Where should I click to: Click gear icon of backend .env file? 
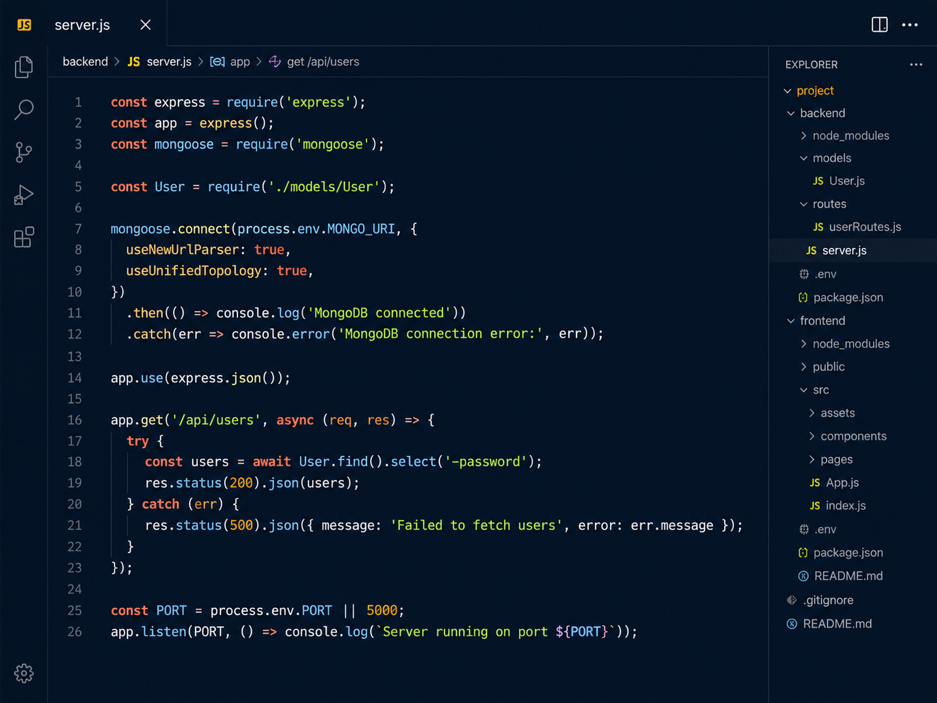804,274
